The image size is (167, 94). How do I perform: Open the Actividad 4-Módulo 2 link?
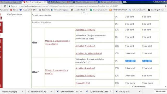click(85, 68)
